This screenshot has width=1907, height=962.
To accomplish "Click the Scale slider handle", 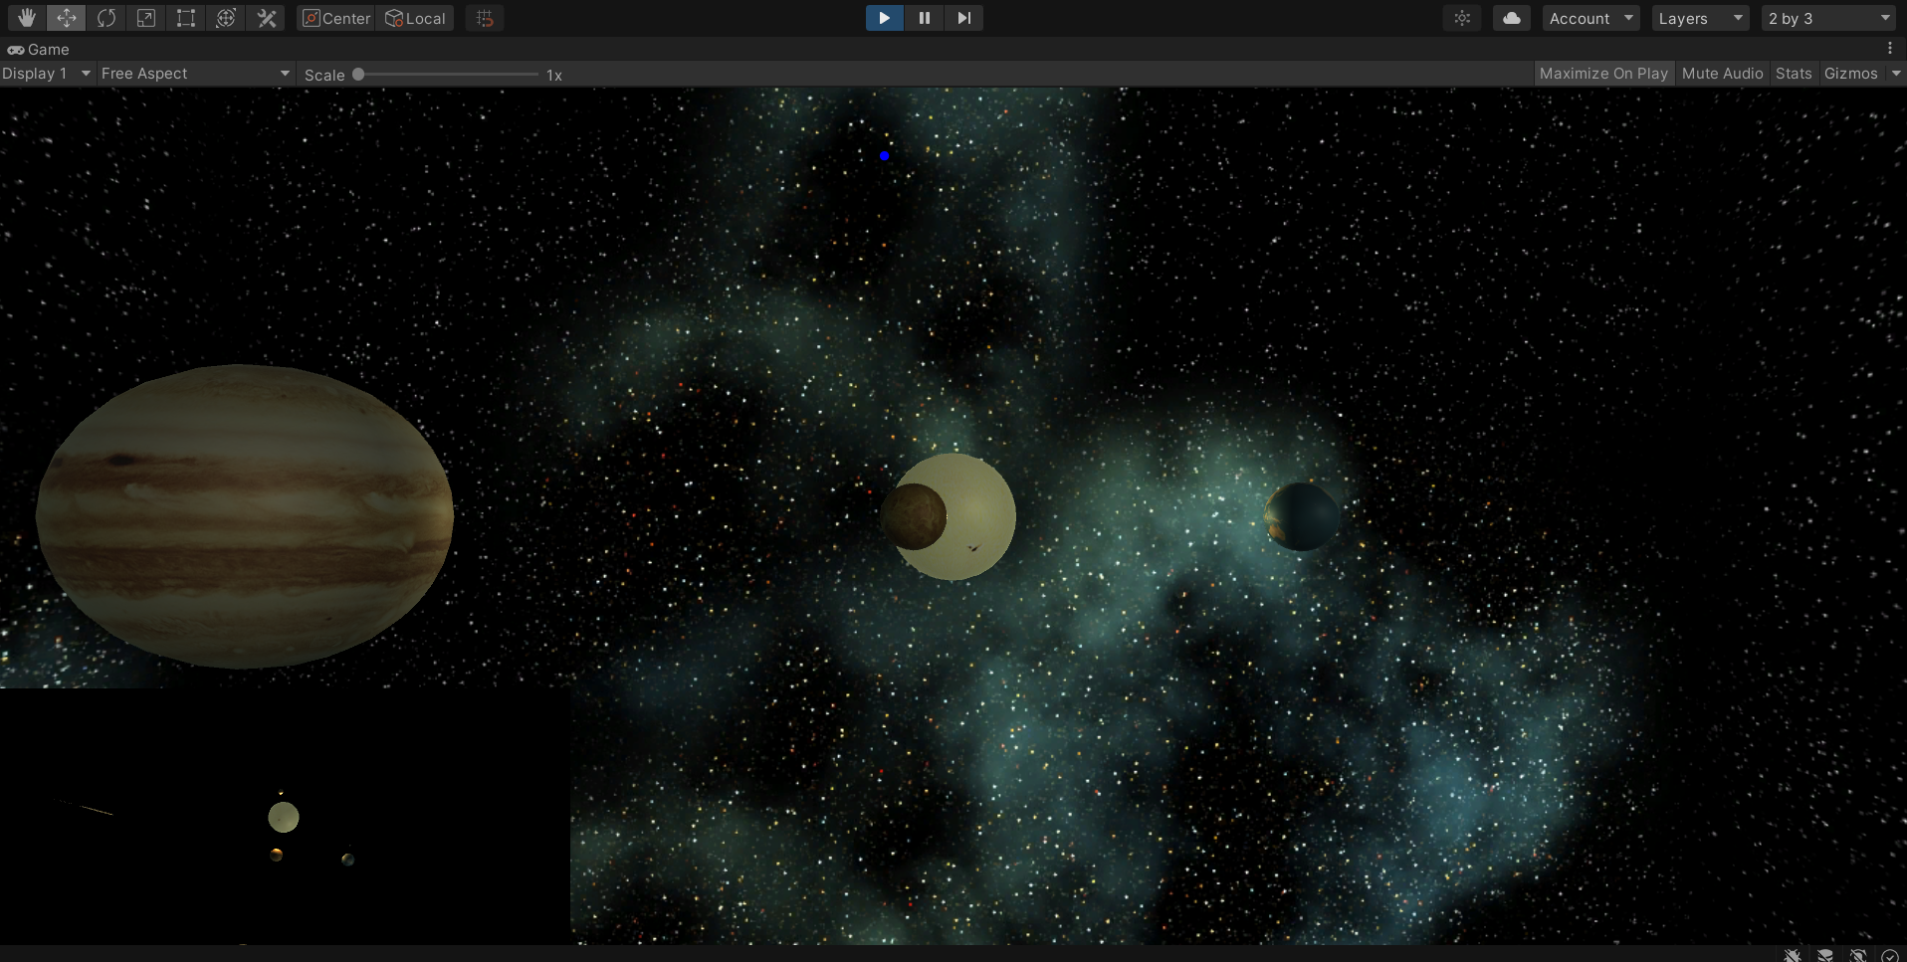I will coord(358,75).
